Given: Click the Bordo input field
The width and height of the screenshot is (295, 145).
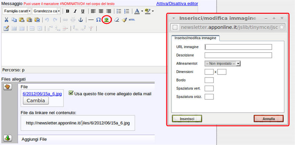Looking at the screenshot, I should pyautogui.click(x=209, y=80).
